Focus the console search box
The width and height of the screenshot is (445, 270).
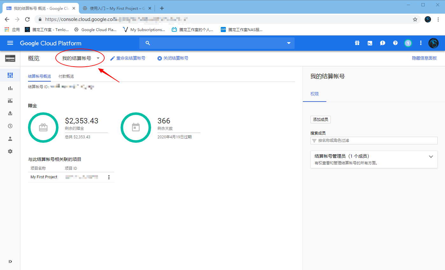(217, 43)
